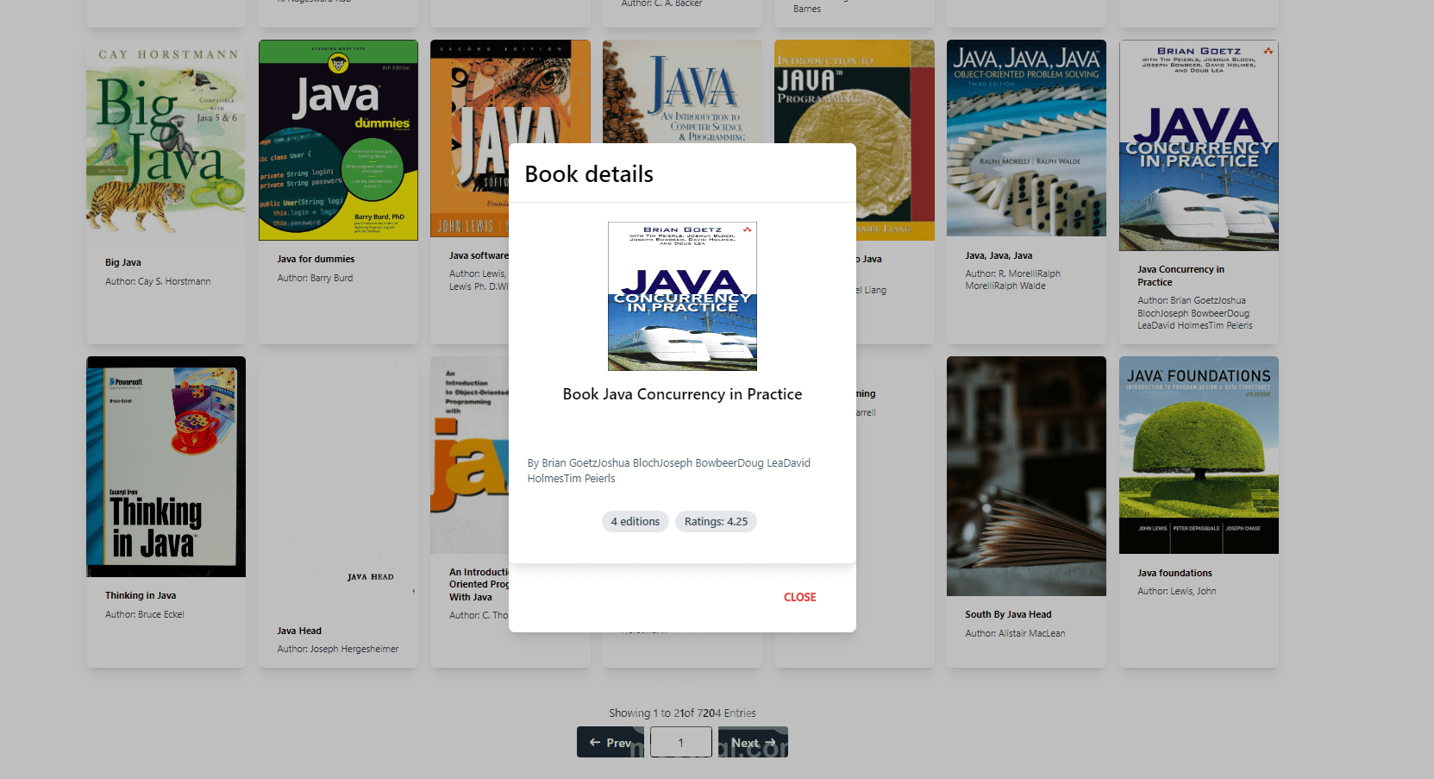Click the Author: Cay S. Horstmann text
Viewport: 1434px width, 779px height.
coord(158,281)
